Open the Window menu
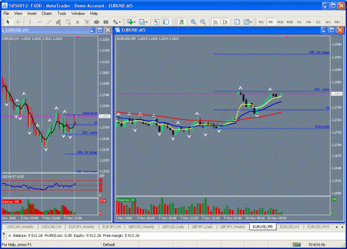347x249 pixels. 78,13
